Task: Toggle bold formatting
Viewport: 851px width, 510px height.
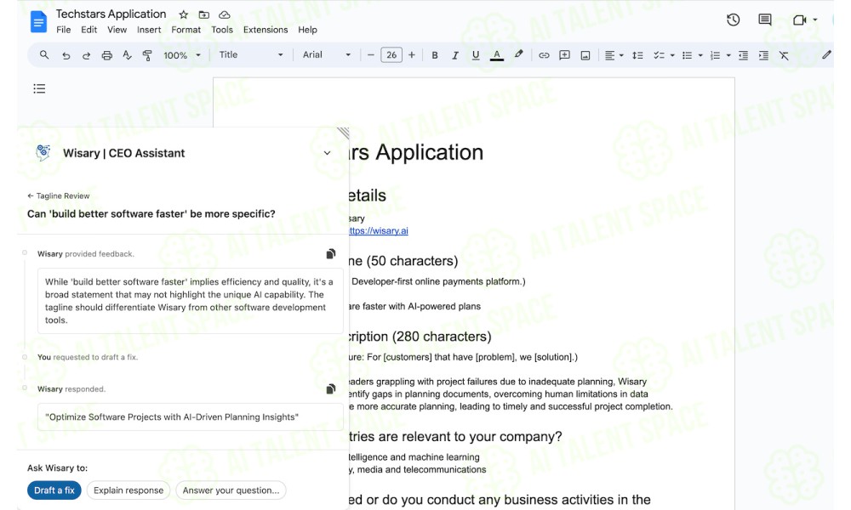Action: [x=435, y=55]
